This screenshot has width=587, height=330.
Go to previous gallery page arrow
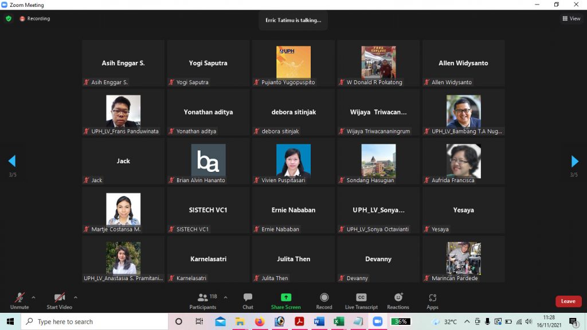[x=12, y=161]
